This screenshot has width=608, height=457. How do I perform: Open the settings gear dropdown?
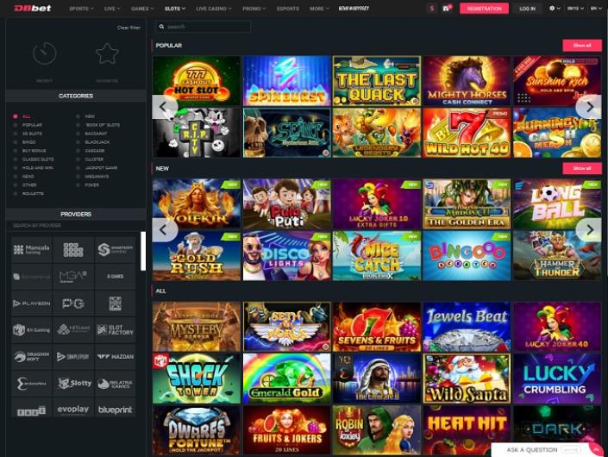[555, 9]
